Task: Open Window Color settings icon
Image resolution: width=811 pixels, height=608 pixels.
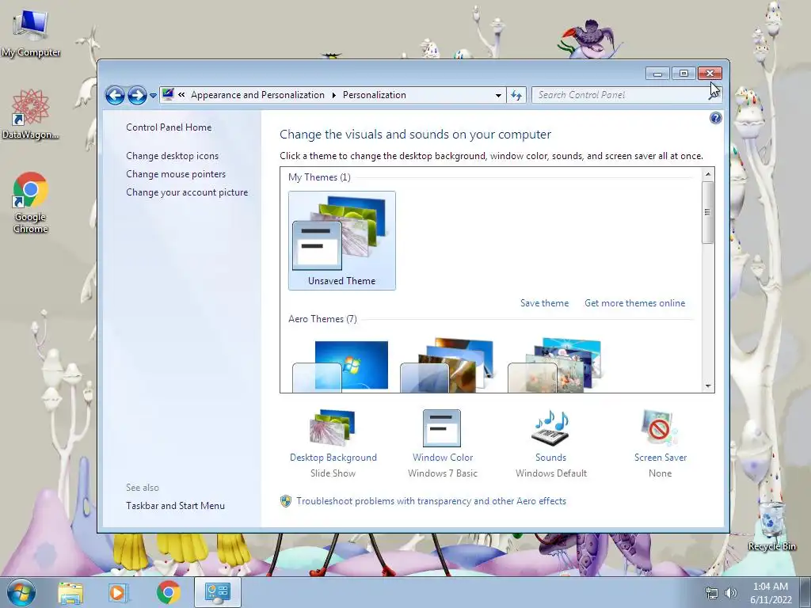Action: click(x=442, y=428)
